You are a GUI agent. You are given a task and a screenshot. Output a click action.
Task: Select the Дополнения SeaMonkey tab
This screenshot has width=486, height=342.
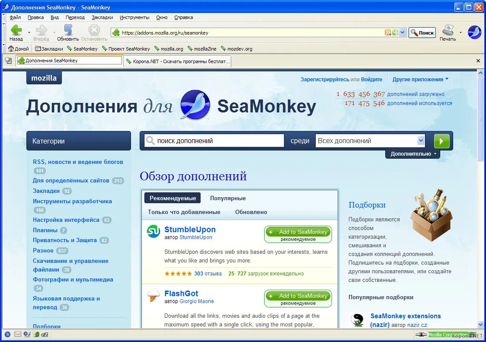pos(70,61)
